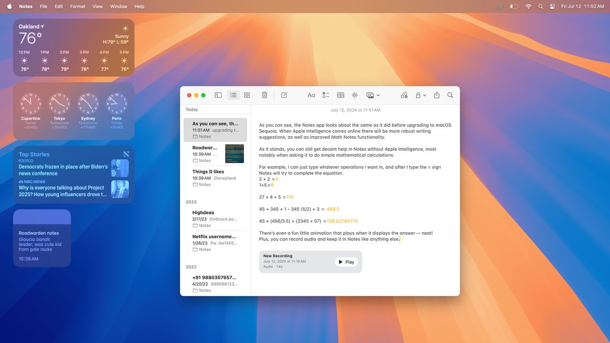
Task: Click the date and time in menu bar
Action: pyautogui.click(x=583, y=7)
